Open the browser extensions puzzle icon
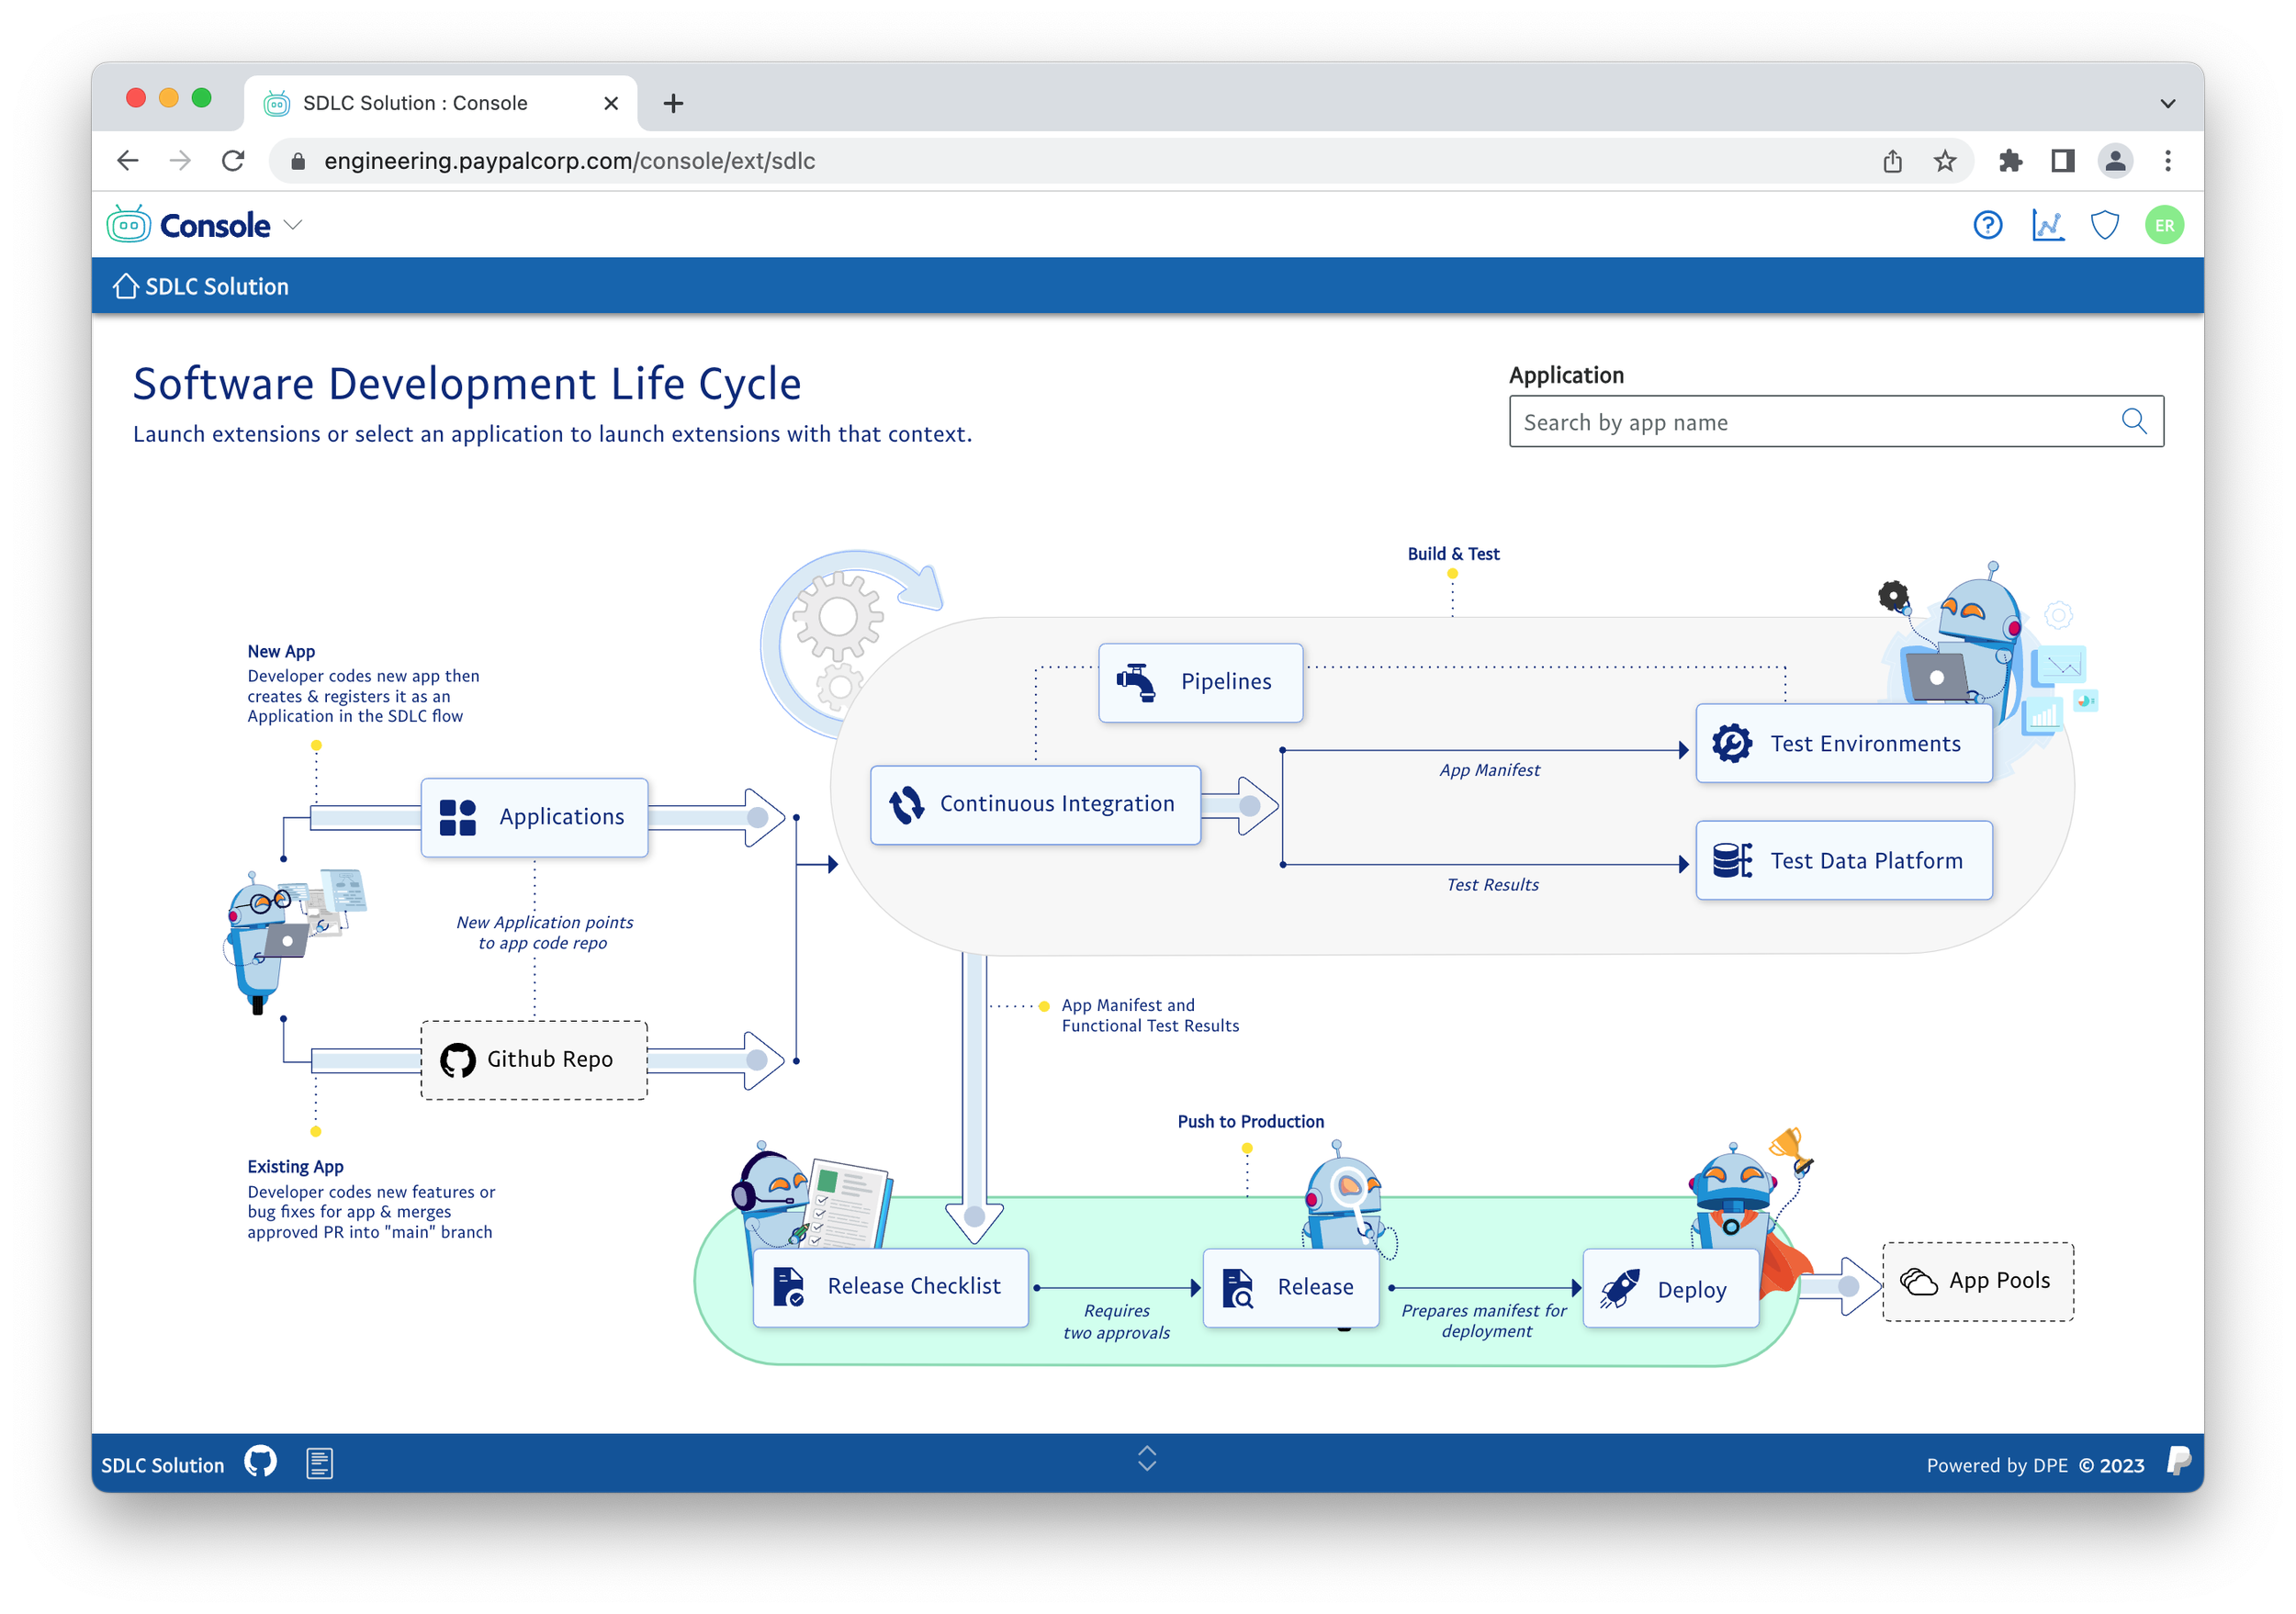 2010,161
